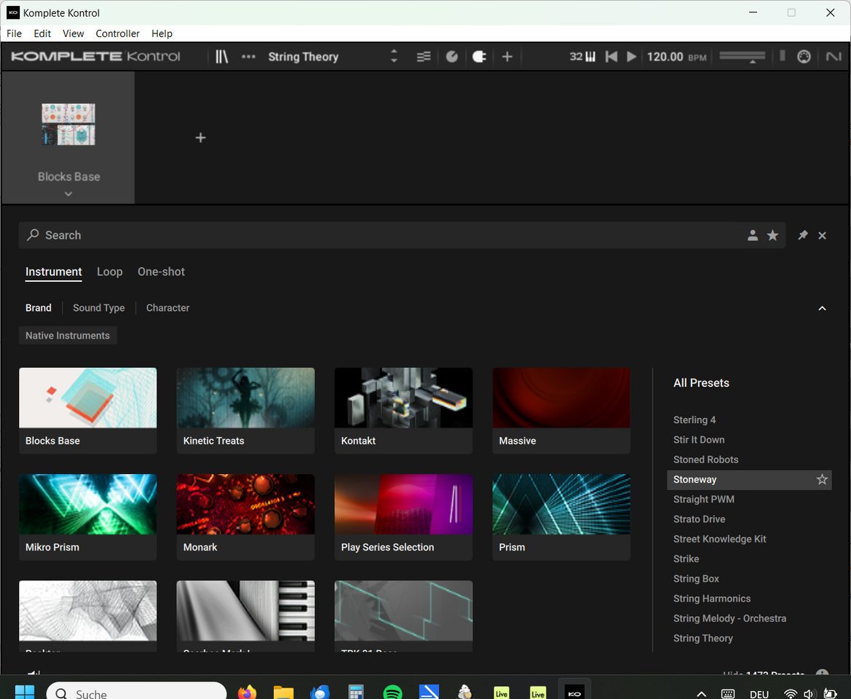
Task: Open the Perform panel dial icon
Action: tap(451, 57)
